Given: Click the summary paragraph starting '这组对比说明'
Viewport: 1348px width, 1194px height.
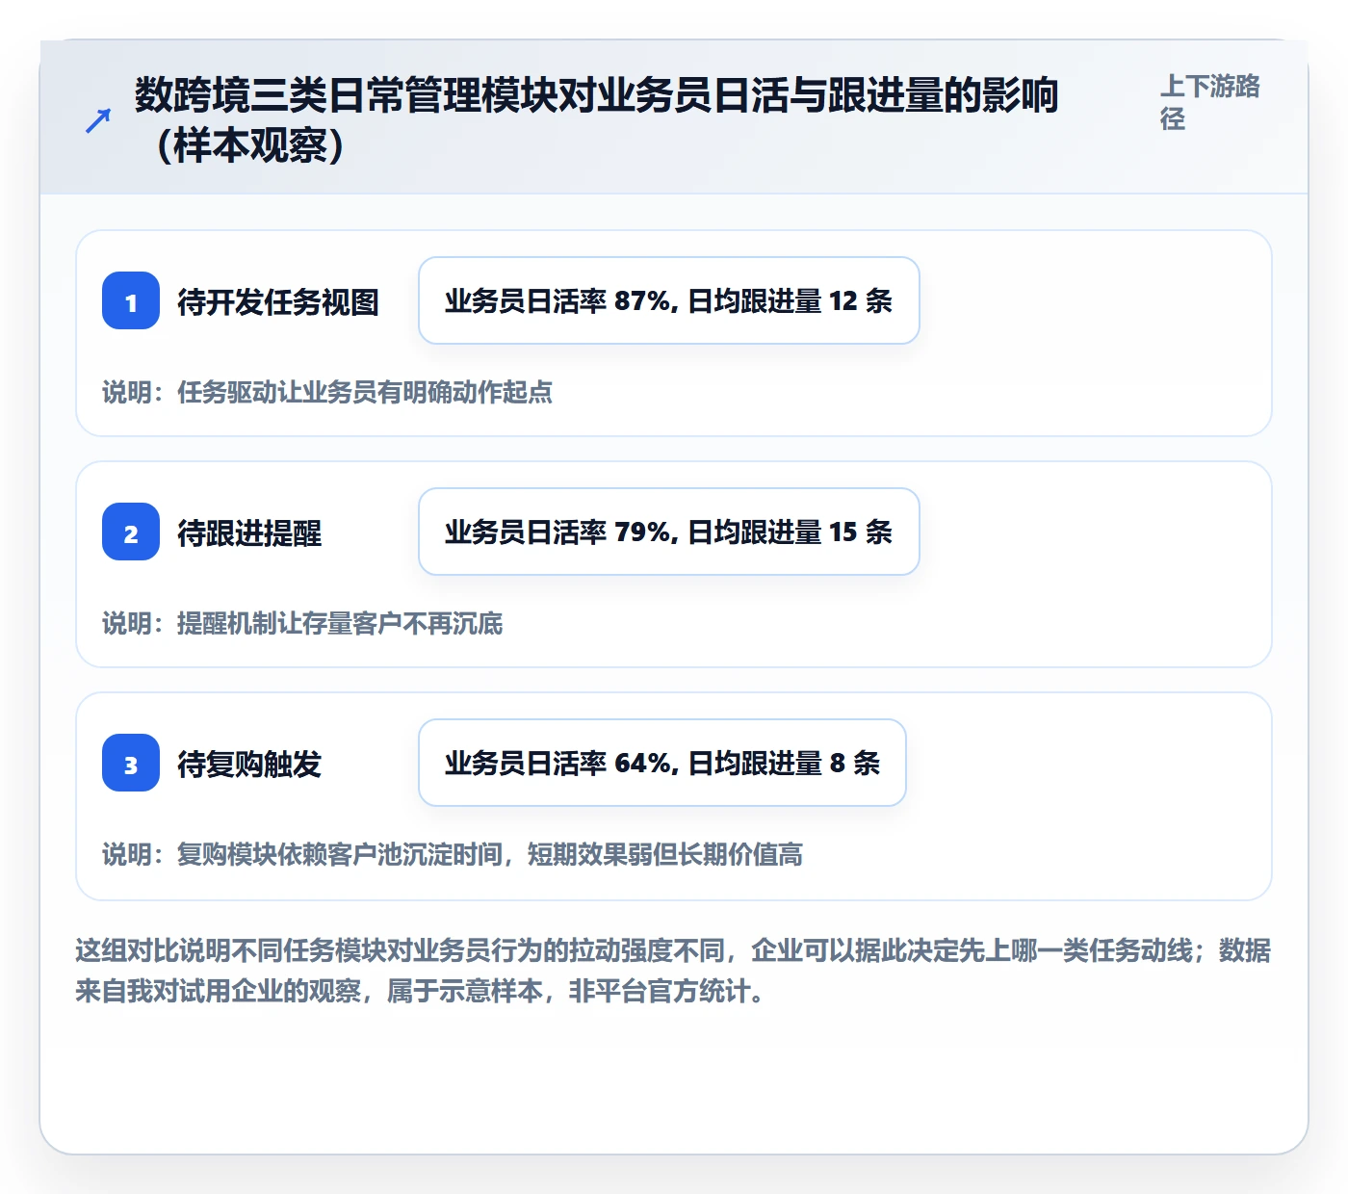Looking at the screenshot, I should [673, 971].
